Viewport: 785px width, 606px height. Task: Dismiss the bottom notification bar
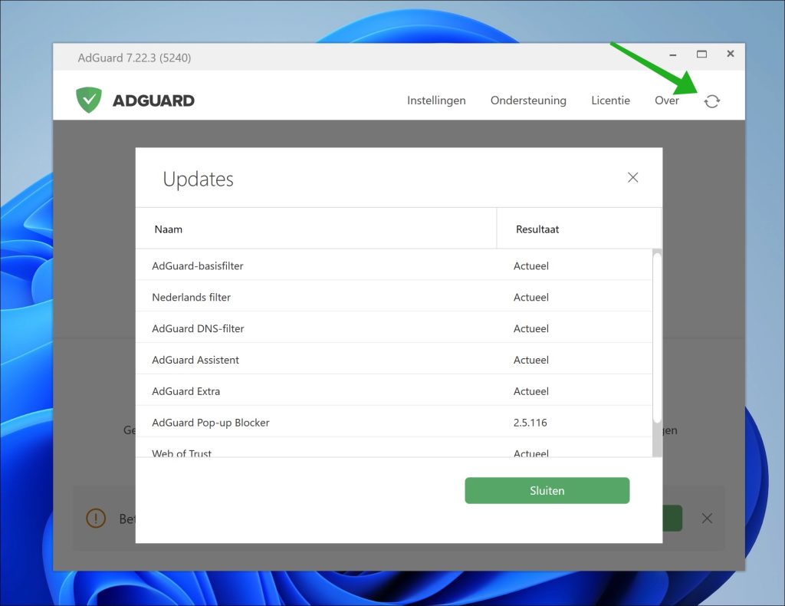pyautogui.click(x=707, y=519)
